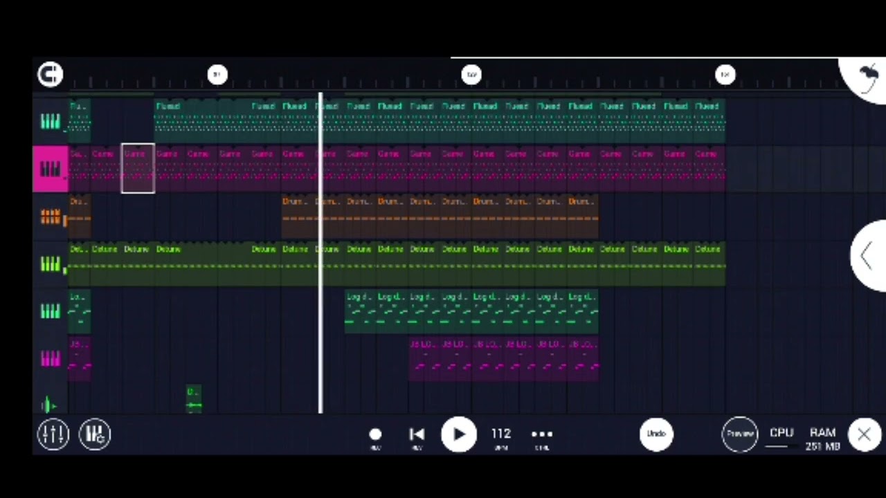Select the last Log d clip
The height and width of the screenshot is (498, 886).
tap(583, 311)
